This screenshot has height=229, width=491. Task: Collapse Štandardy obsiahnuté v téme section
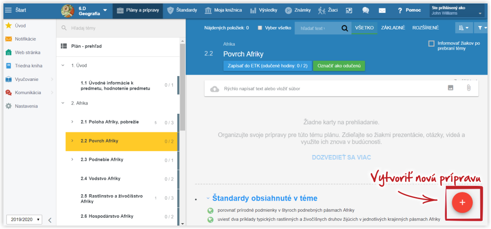pyautogui.click(x=208, y=198)
